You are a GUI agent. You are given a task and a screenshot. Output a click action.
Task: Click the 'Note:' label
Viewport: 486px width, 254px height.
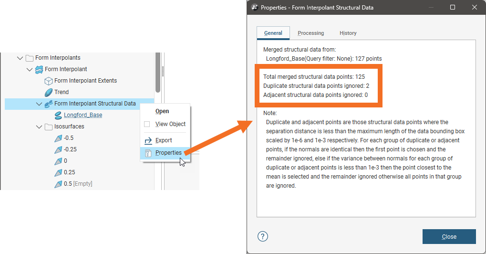[x=270, y=113]
